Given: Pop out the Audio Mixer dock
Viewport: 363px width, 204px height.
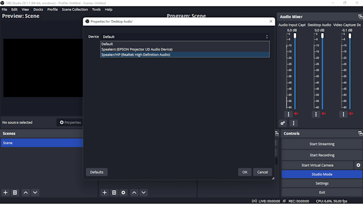Looking at the screenshot, I should point(360,17).
